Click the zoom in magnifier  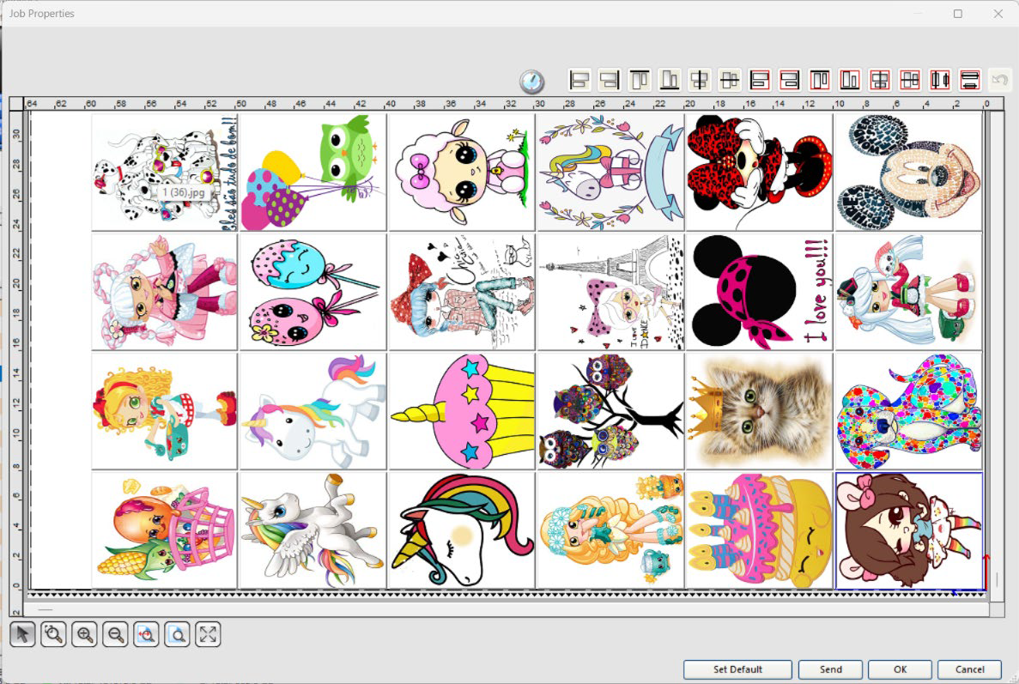84,635
